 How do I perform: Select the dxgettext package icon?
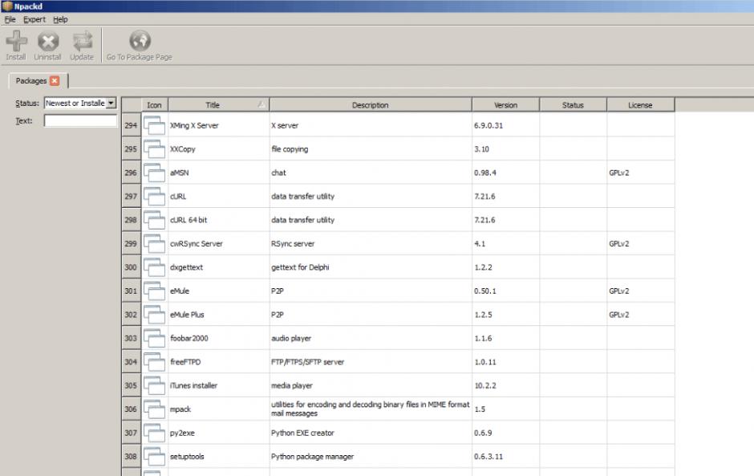point(154,266)
